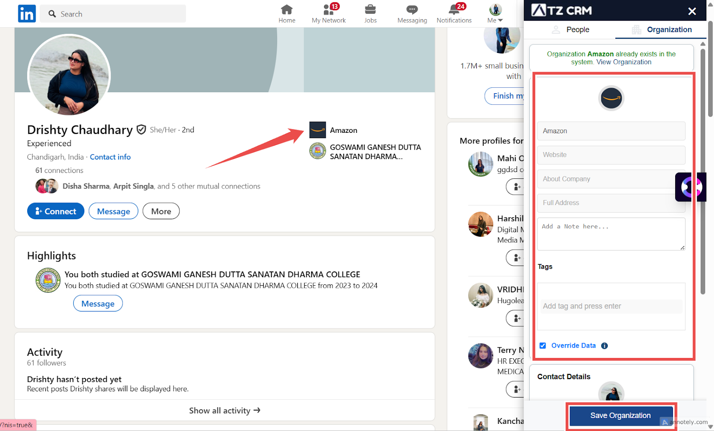This screenshot has height=431, width=714.
Task: Open the Notifications bell
Action: click(454, 9)
